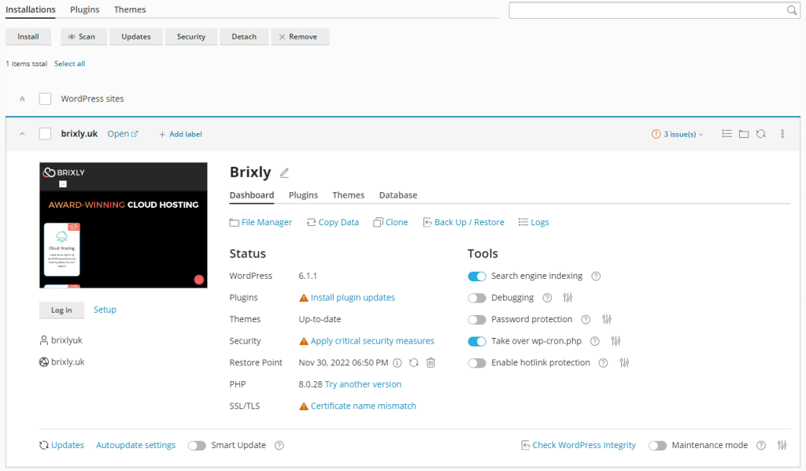Open Brixly's site-level Themes tab
The height and width of the screenshot is (471, 806).
pos(348,195)
